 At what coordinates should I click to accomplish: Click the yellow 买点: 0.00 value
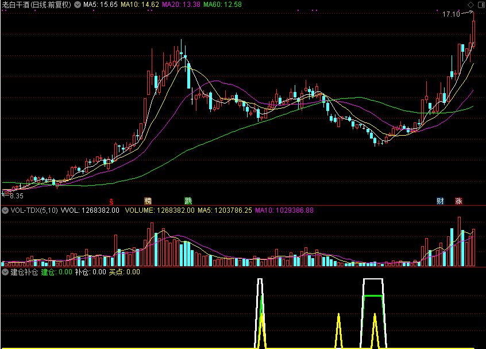[124, 272]
